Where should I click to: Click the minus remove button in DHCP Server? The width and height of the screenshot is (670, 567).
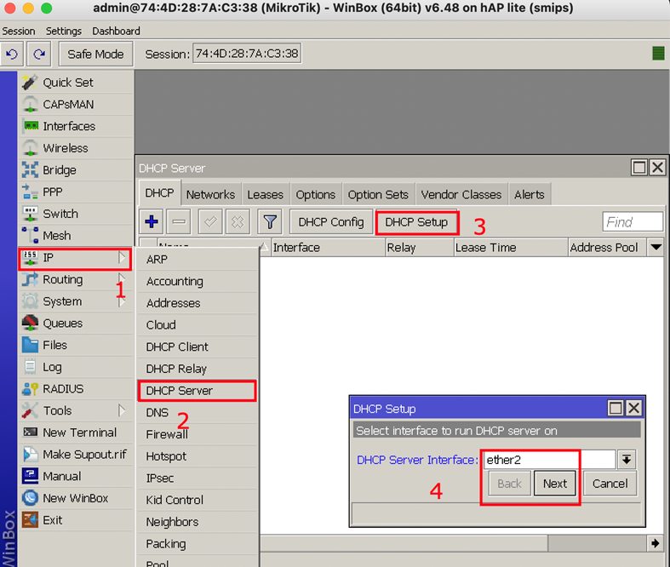179,221
